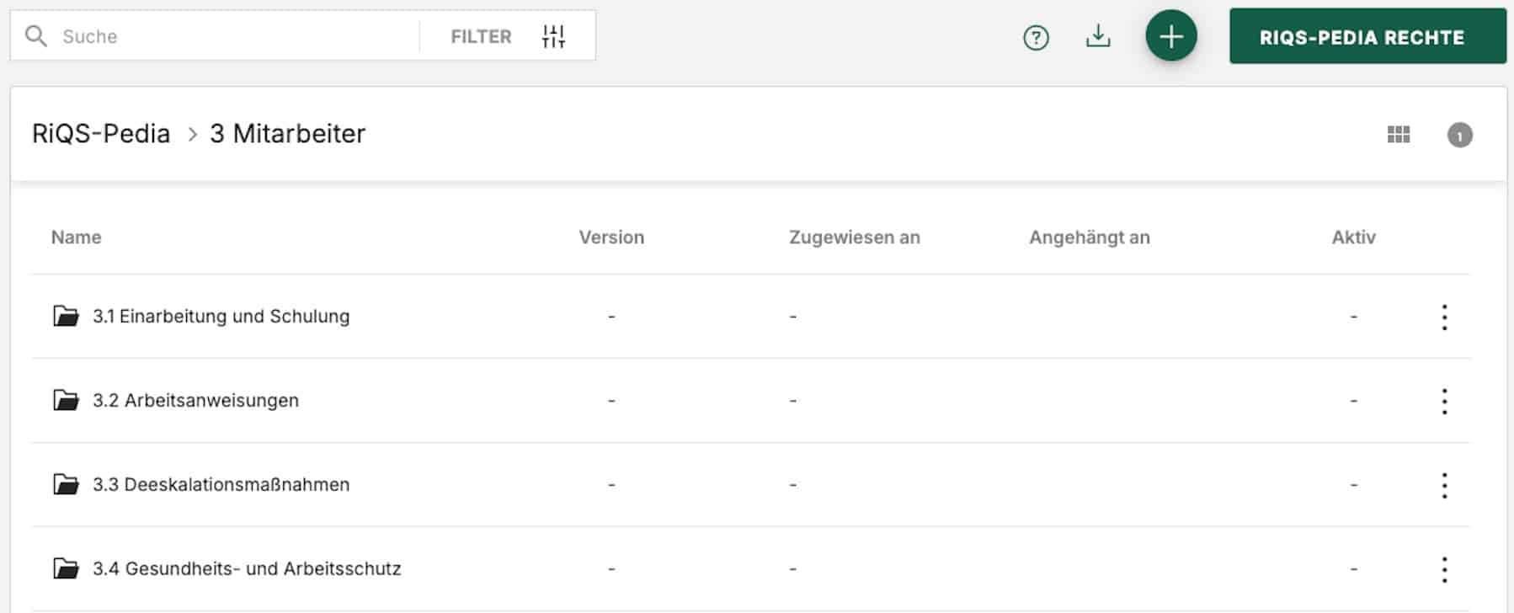Switch to grid view icon

click(x=1399, y=135)
